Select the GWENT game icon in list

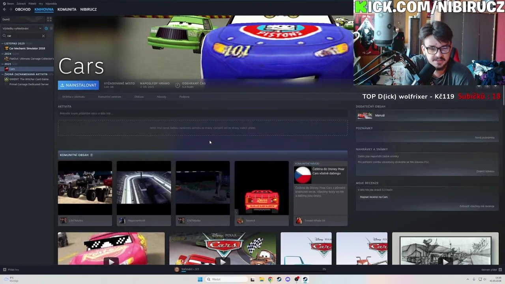[x=6, y=79]
